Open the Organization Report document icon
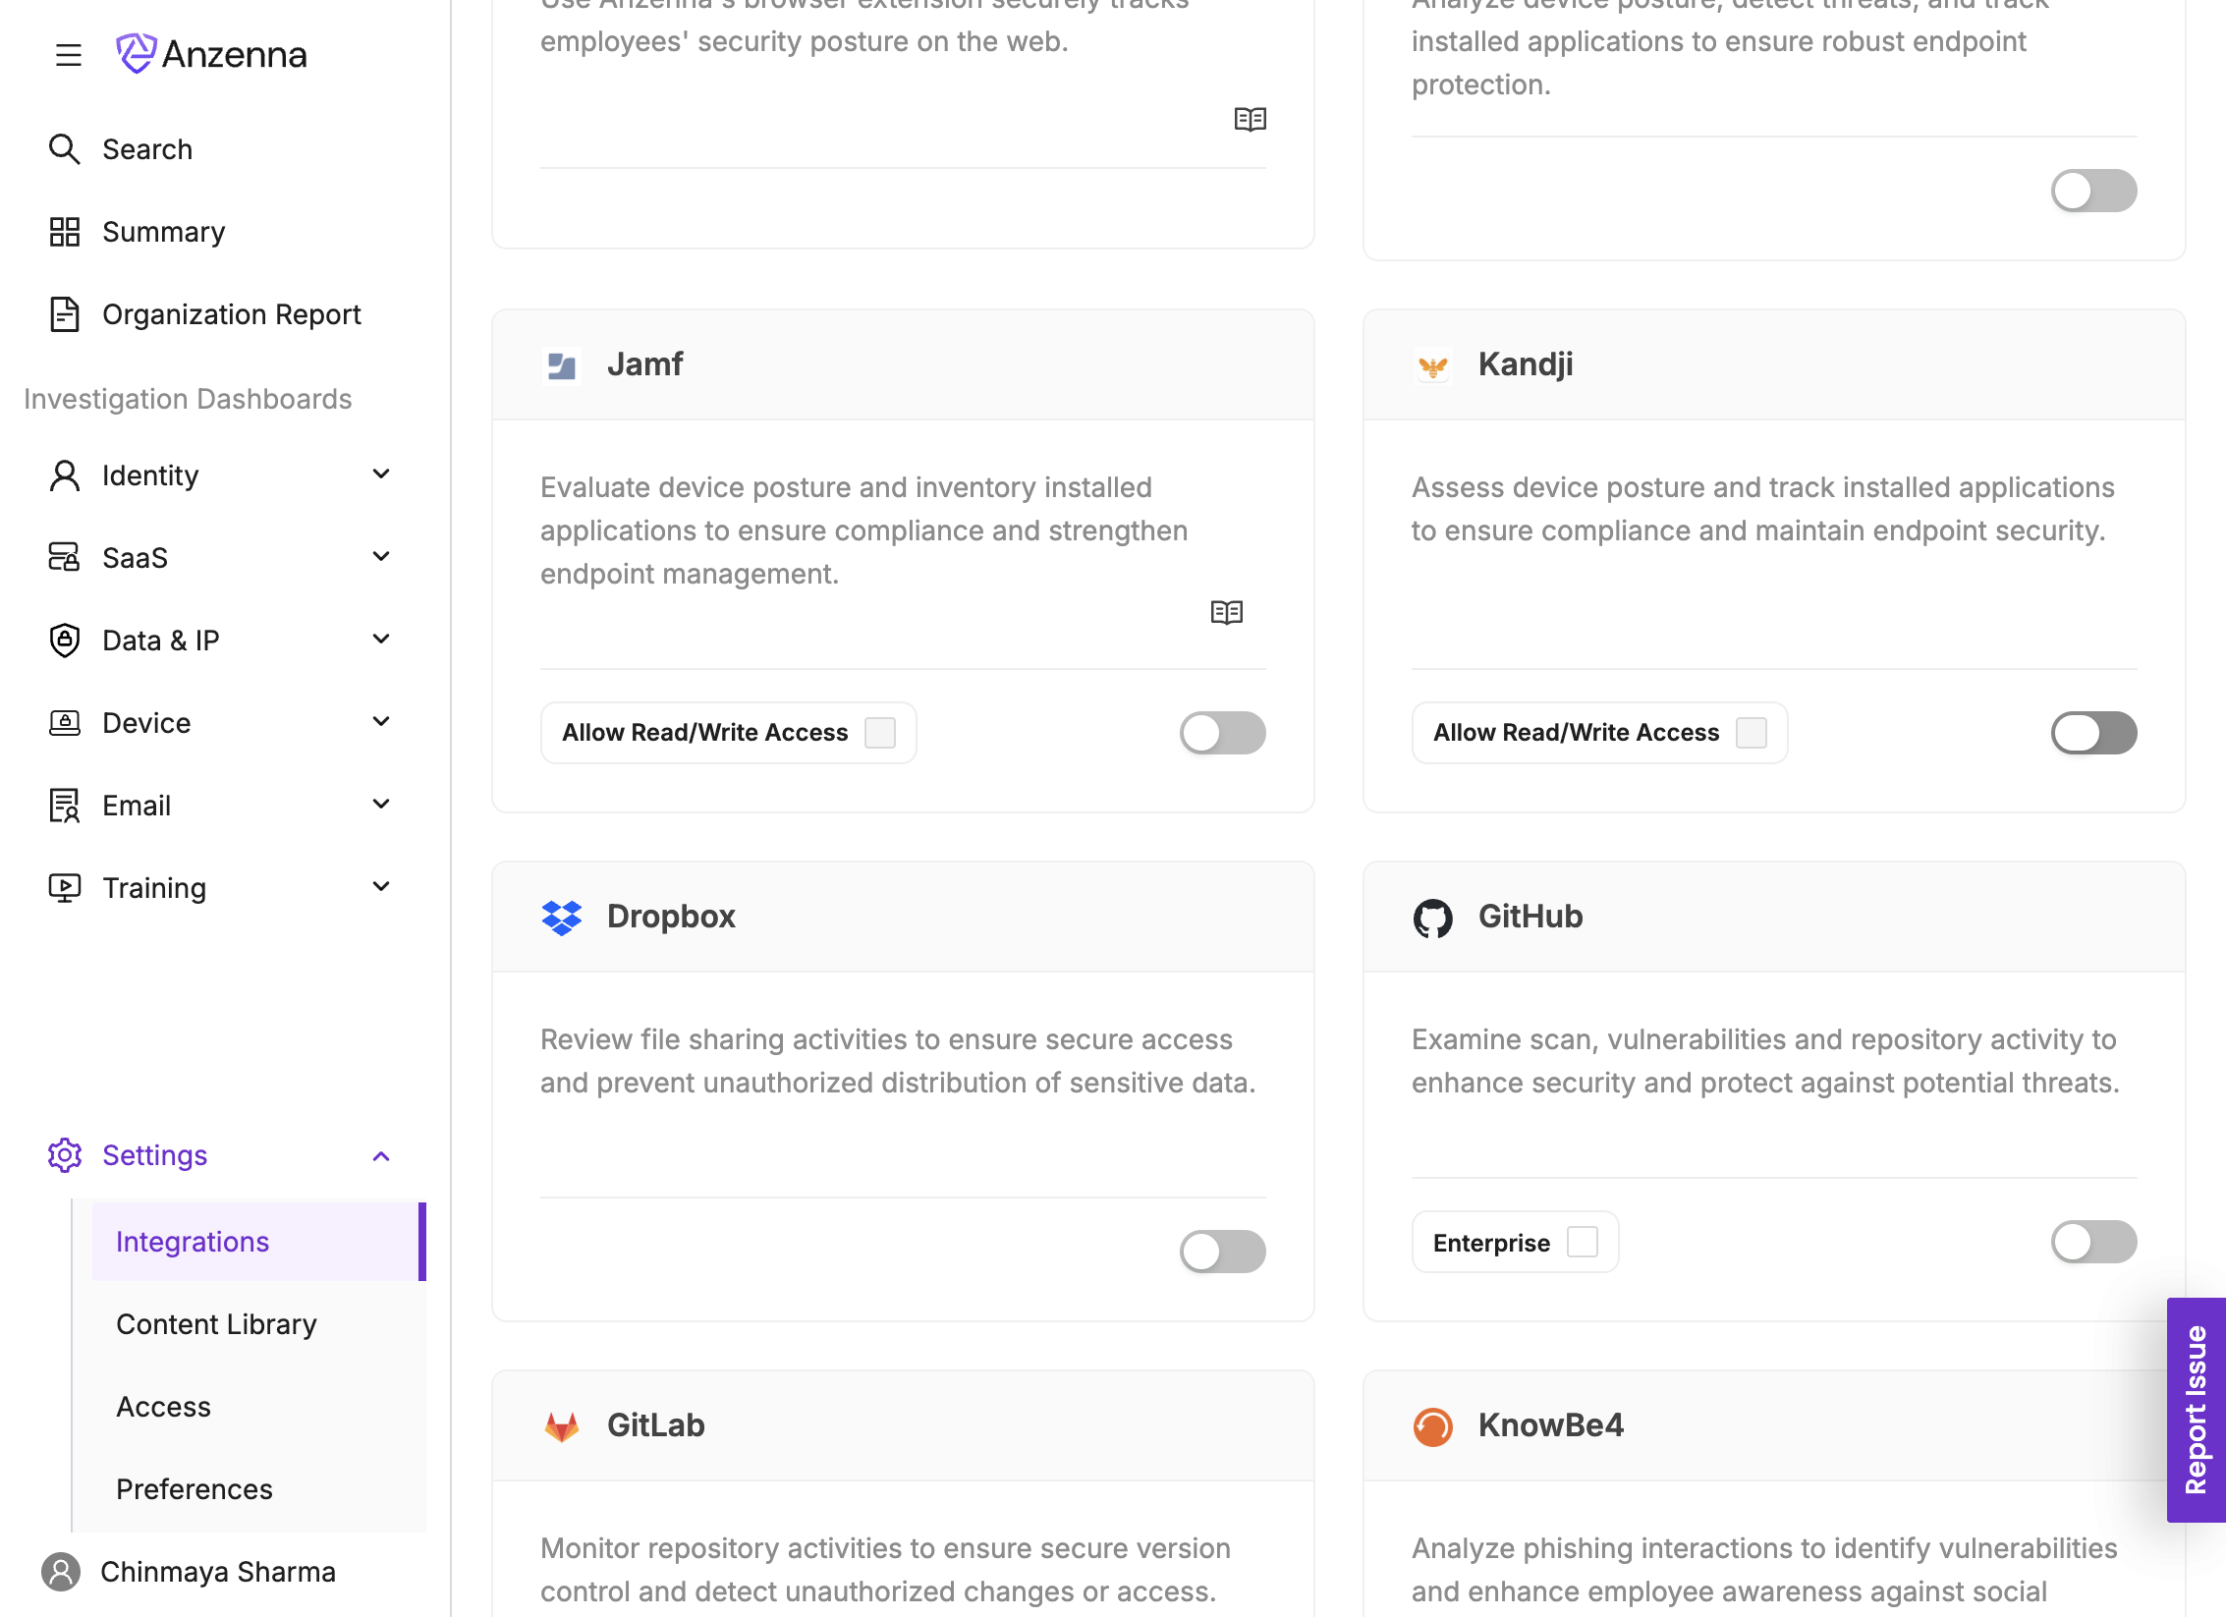This screenshot has height=1617, width=2226. 64,314
